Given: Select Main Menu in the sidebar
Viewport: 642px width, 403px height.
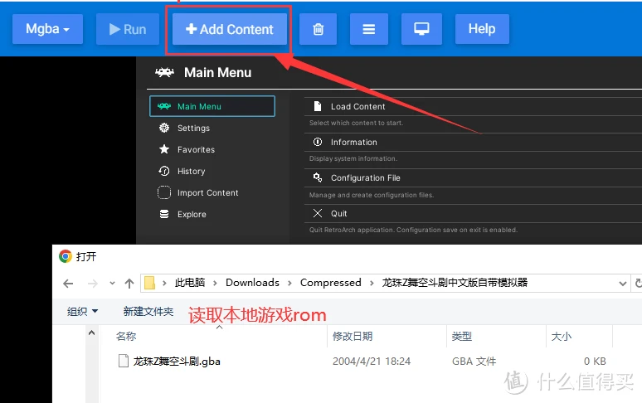Looking at the screenshot, I should [x=212, y=106].
